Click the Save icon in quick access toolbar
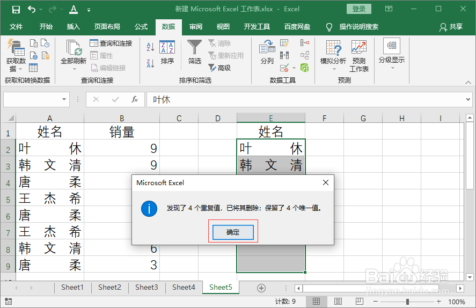Viewport: 476px width, 308px height. (16, 10)
